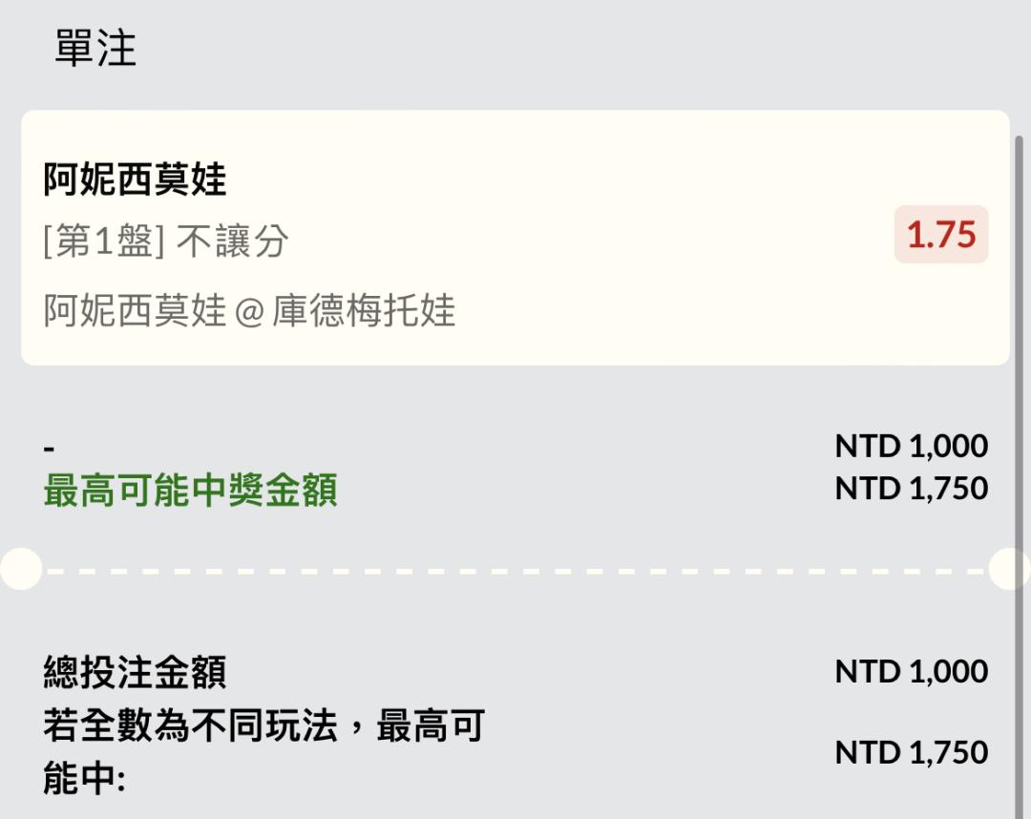This screenshot has height=819, width=1031.
Task: Click the bottom NTD 1,750 payout value
Action: [x=912, y=752]
